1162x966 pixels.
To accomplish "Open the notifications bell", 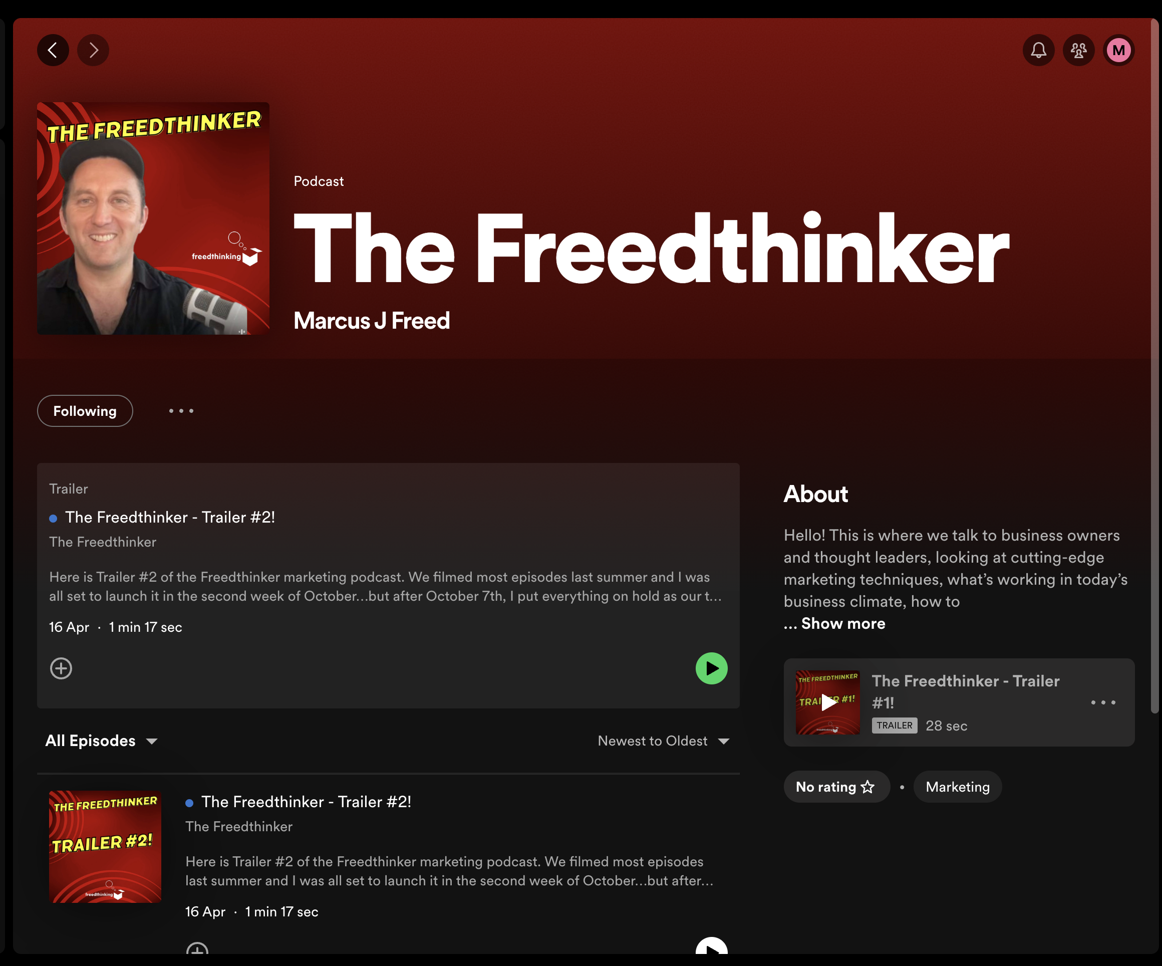I will [x=1039, y=51].
